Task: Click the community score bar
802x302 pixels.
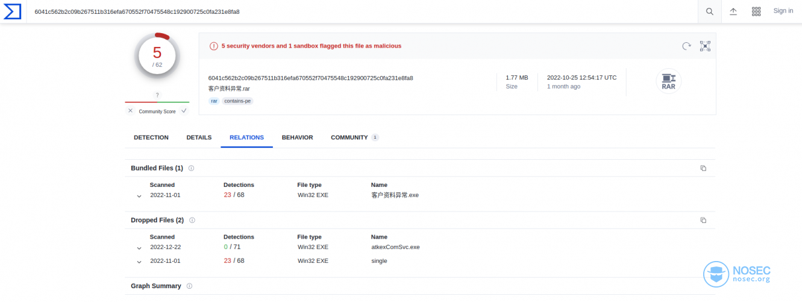Action: [157, 102]
